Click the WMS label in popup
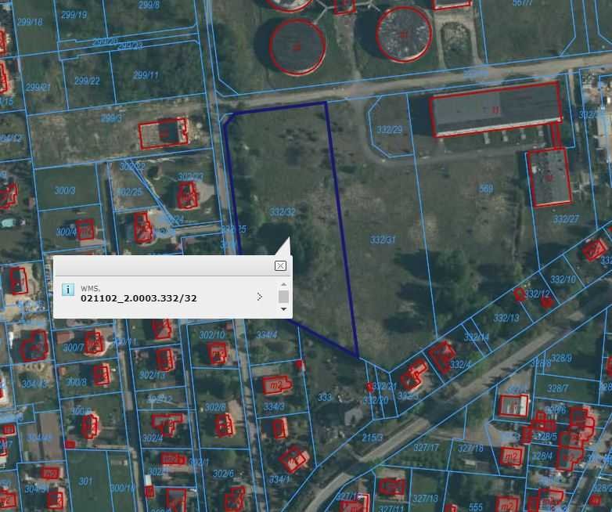This screenshot has width=612, height=512. [90, 288]
